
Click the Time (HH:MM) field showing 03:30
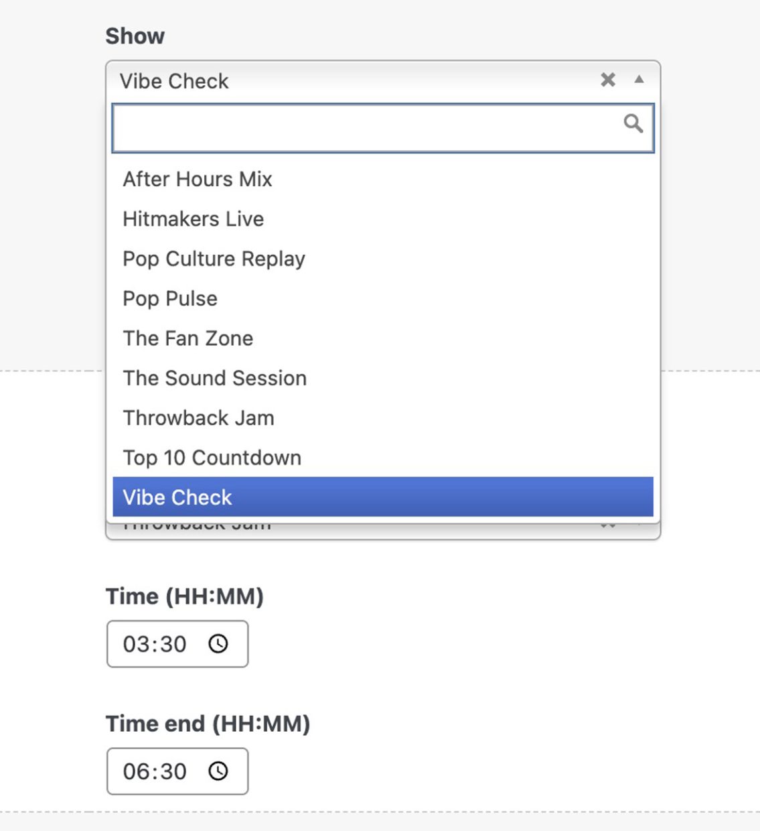click(161, 644)
